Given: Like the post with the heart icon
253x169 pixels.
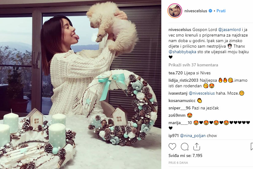Looking at the screenshot, I should [172, 147].
